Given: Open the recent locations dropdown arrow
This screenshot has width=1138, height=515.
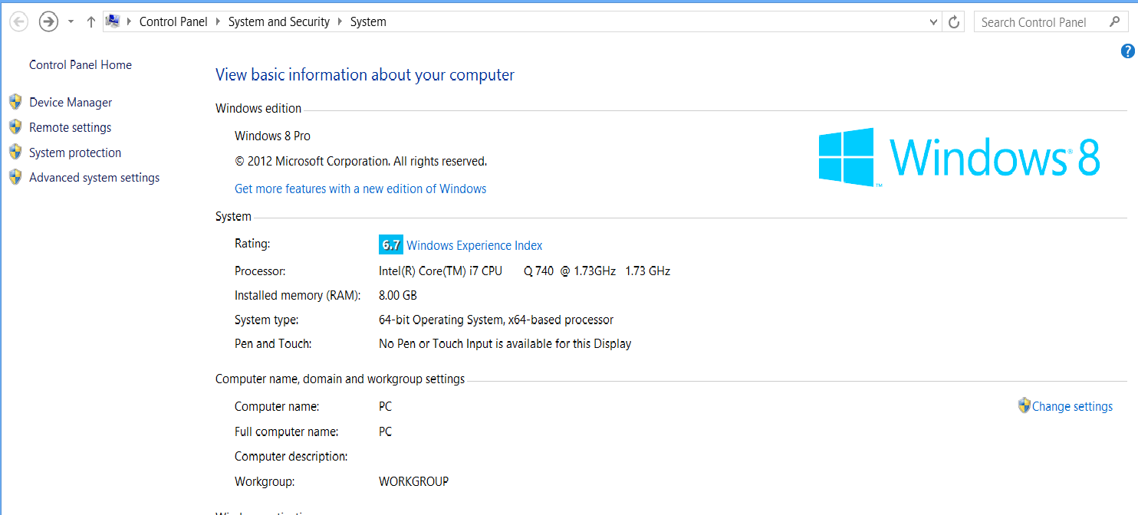Looking at the screenshot, I should pyautogui.click(x=71, y=22).
